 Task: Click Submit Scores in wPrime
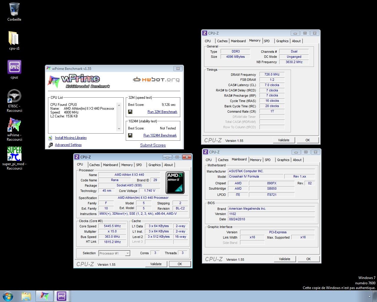(153, 145)
